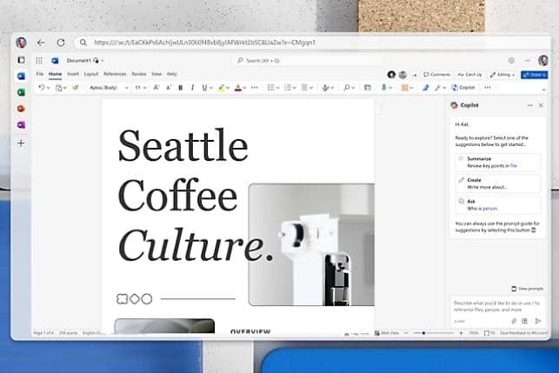Viewport: 559px width, 373px height.
Task: Select the Home tab
Action: [56, 74]
